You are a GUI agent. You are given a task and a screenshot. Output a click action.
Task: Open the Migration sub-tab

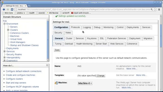pos(148,38)
